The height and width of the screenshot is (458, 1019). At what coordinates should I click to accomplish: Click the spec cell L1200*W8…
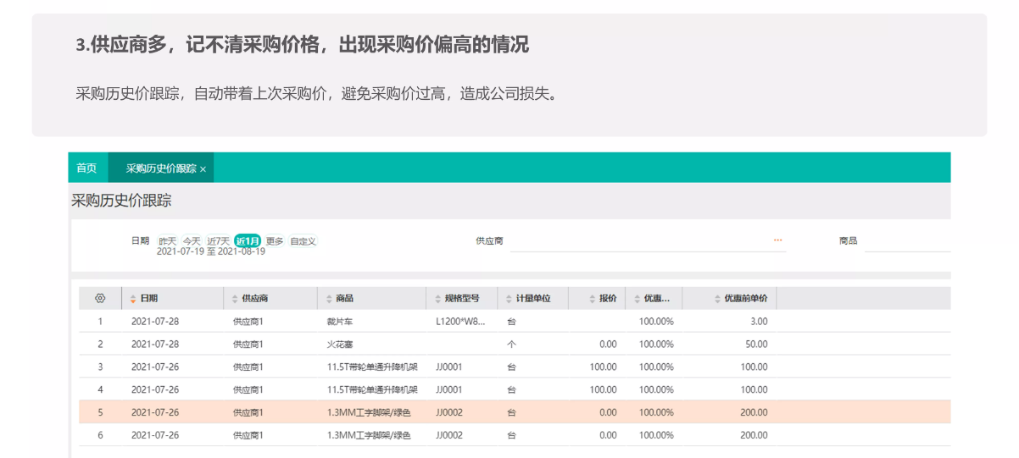point(461,322)
